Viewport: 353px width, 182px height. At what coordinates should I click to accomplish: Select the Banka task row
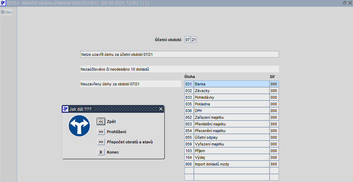[x=232, y=84]
